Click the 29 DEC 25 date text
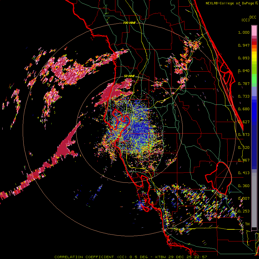259x259 pixels. (x=180, y=257)
